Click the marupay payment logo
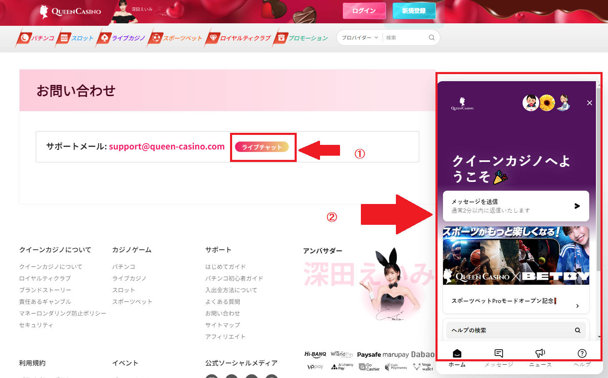 [x=395, y=355]
